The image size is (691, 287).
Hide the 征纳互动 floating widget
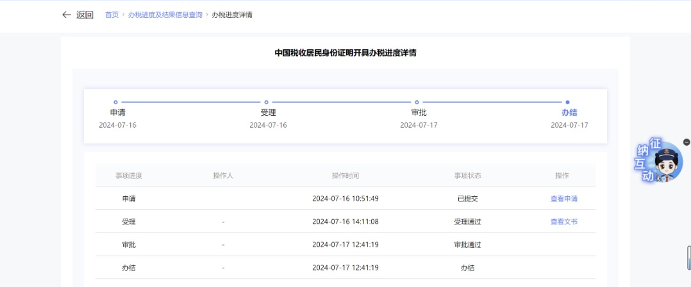click(687, 142)
